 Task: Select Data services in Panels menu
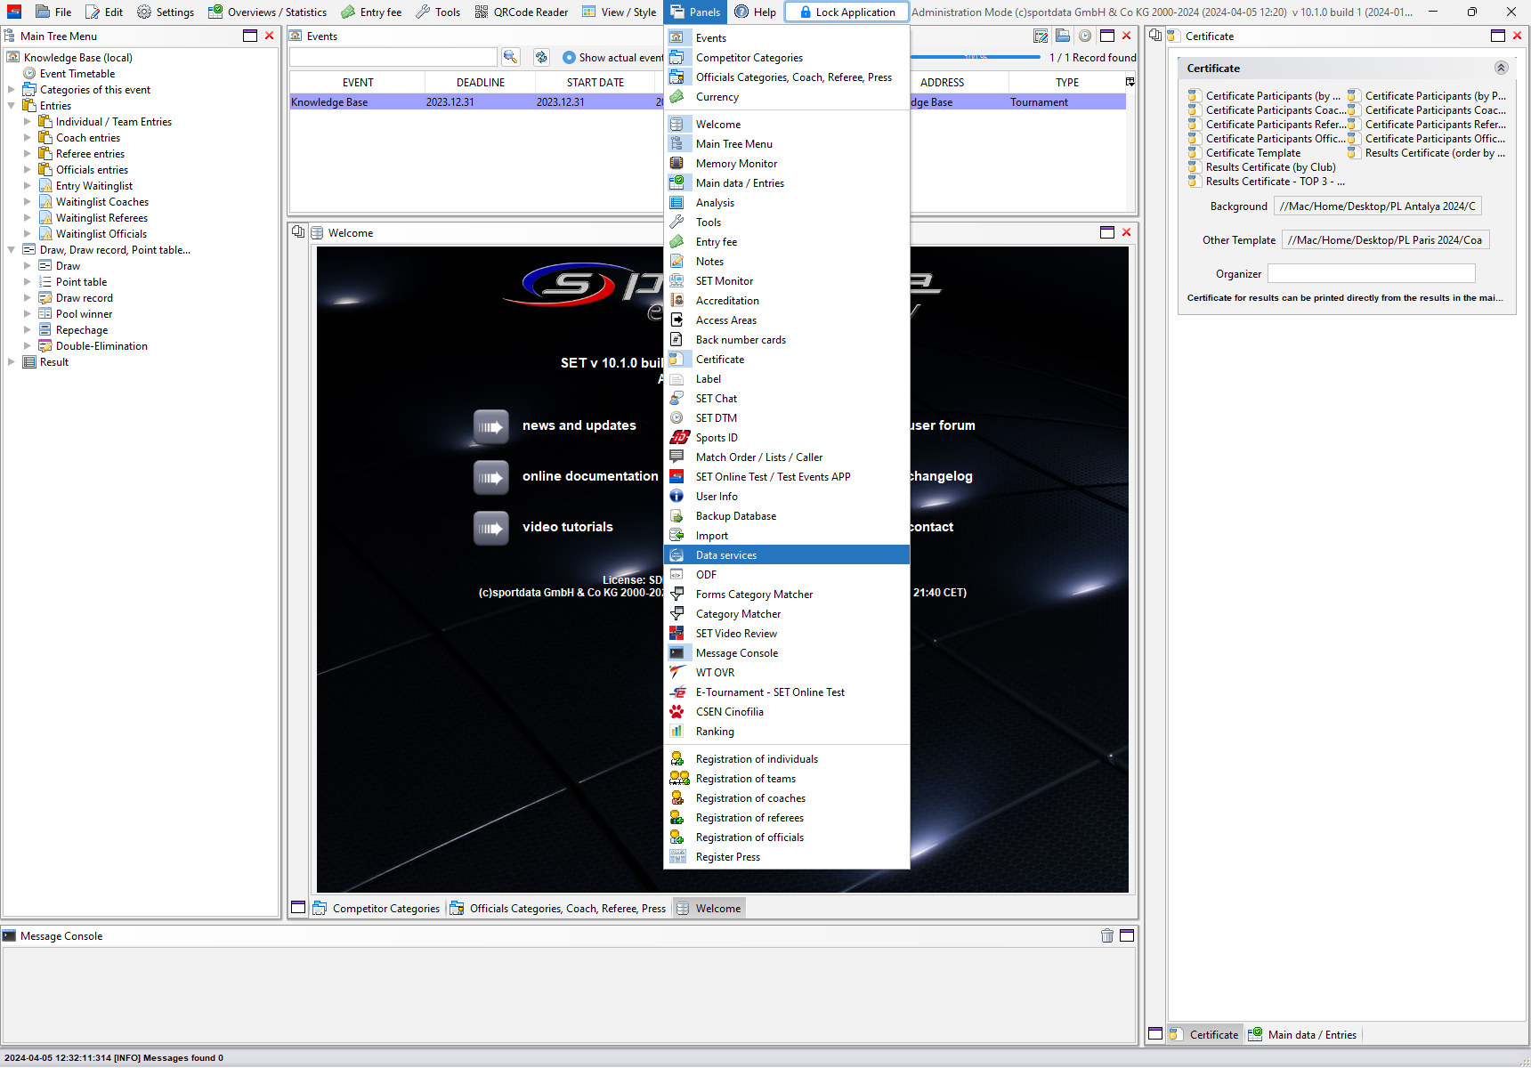point(787,554)
